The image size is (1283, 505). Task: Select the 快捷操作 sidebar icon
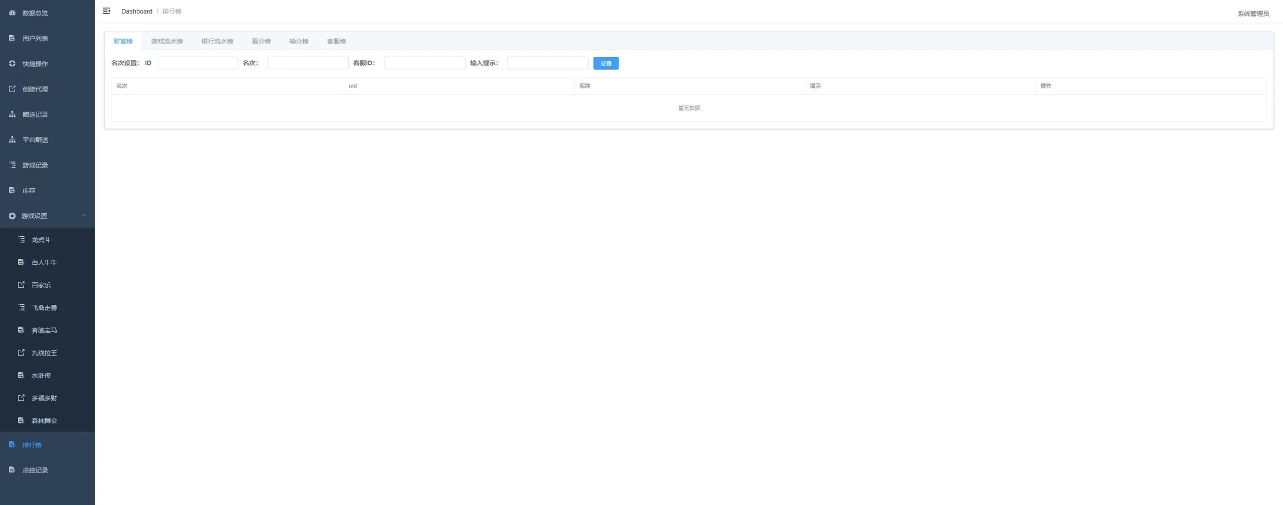pyautogui.click(x=12, y=64)
